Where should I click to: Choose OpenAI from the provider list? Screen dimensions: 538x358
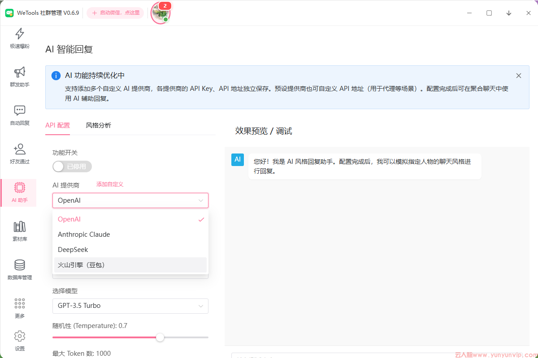(x=130, y=219)
